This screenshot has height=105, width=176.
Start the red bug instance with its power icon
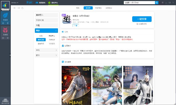(3, 38)
